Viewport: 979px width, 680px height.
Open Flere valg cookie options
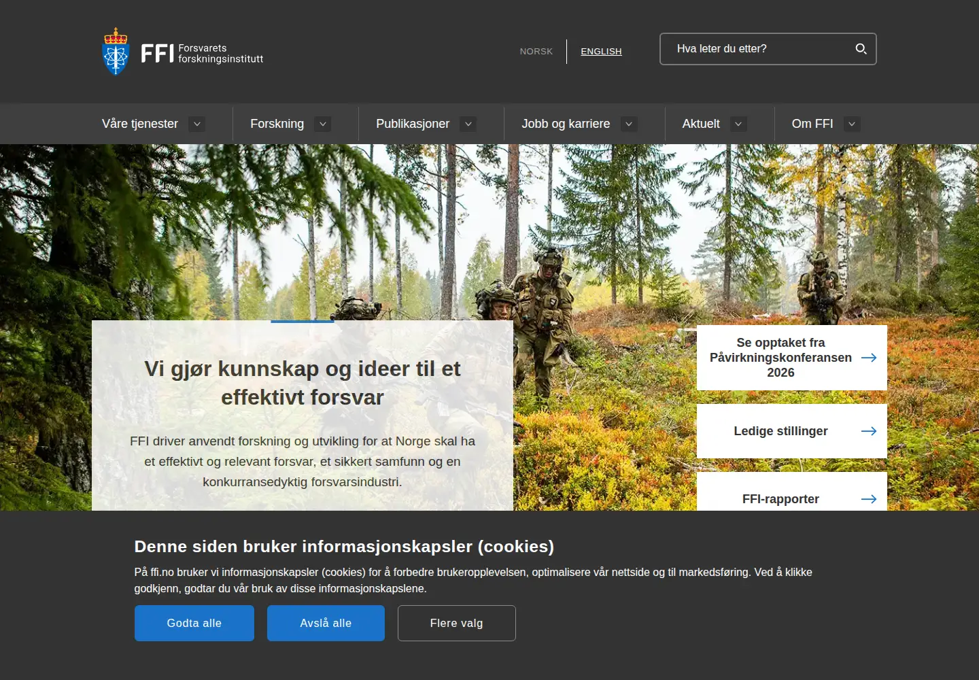[457, 623]
